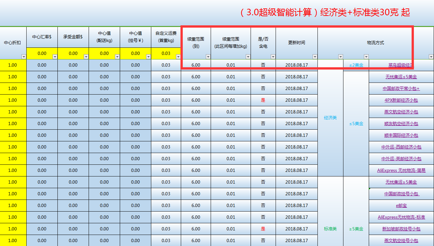Open the 顺丰国际经济小包 link
Viewport: 434px width, 246px height.
[x=401, y=136]
